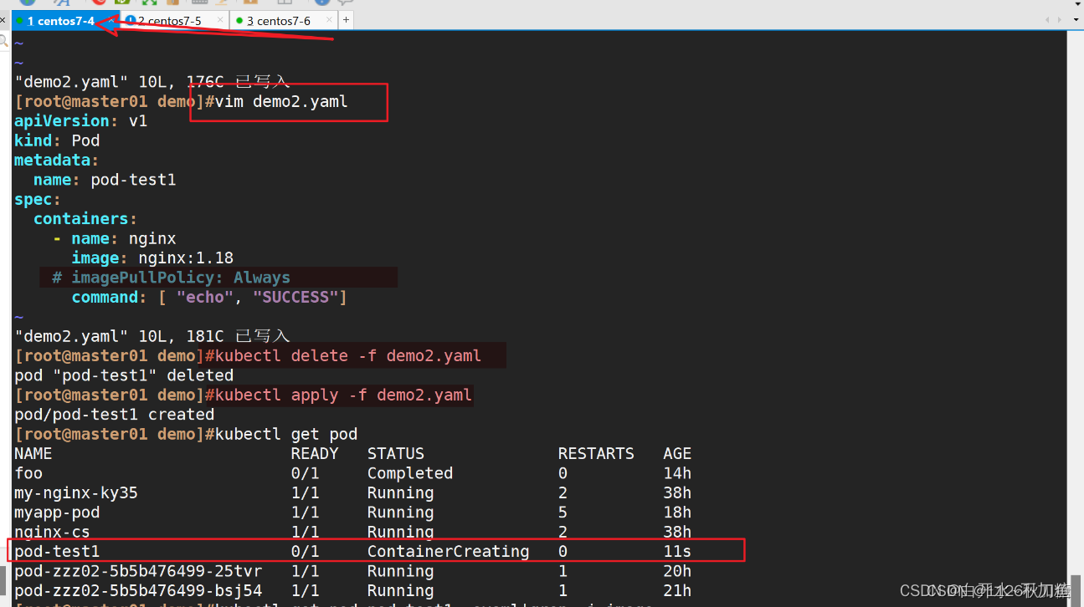Screen dimensions: 1084x607
Task: Close the centos7-6 session tab
Action: (329, 21)
